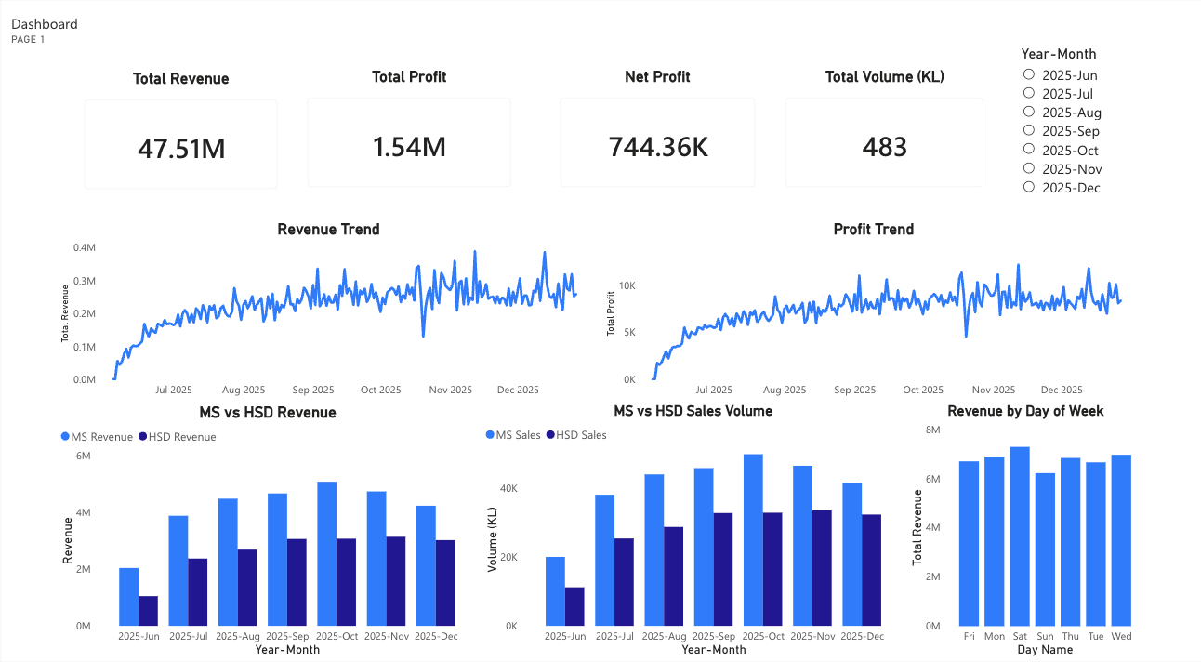Click the MS vs HSD Revenue title
1201x662 pixels.
click(268, 412)
